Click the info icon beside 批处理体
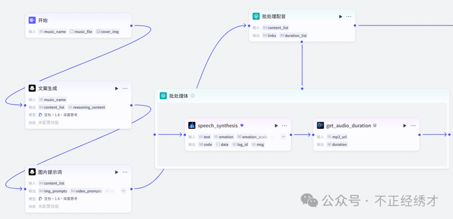 193,96
